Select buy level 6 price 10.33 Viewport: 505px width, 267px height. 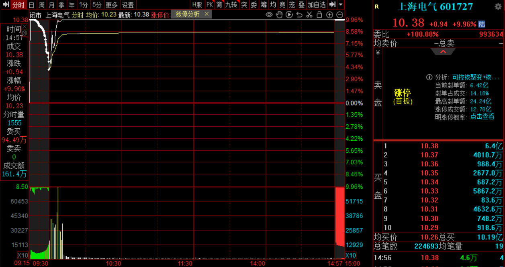[x=429, y=191]
